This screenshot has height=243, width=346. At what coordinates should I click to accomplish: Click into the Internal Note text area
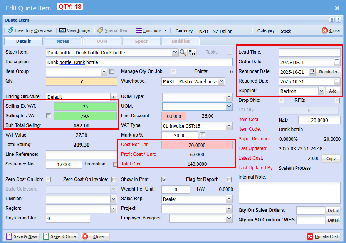289,192
